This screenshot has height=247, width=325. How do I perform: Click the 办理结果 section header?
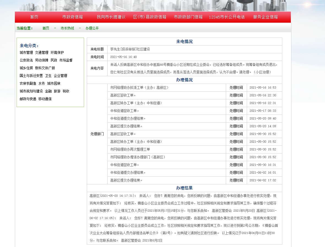pyautogui.click(x=184, y=188)
